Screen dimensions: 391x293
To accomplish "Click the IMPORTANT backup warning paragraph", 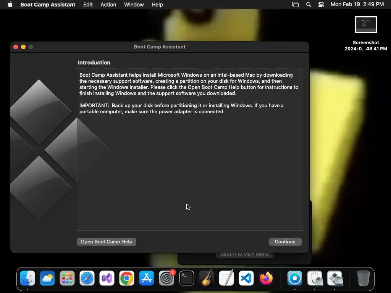I will click(x=181, y=108).
